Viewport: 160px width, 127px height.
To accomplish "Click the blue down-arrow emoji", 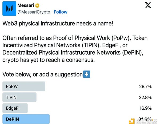I will 86,75.
